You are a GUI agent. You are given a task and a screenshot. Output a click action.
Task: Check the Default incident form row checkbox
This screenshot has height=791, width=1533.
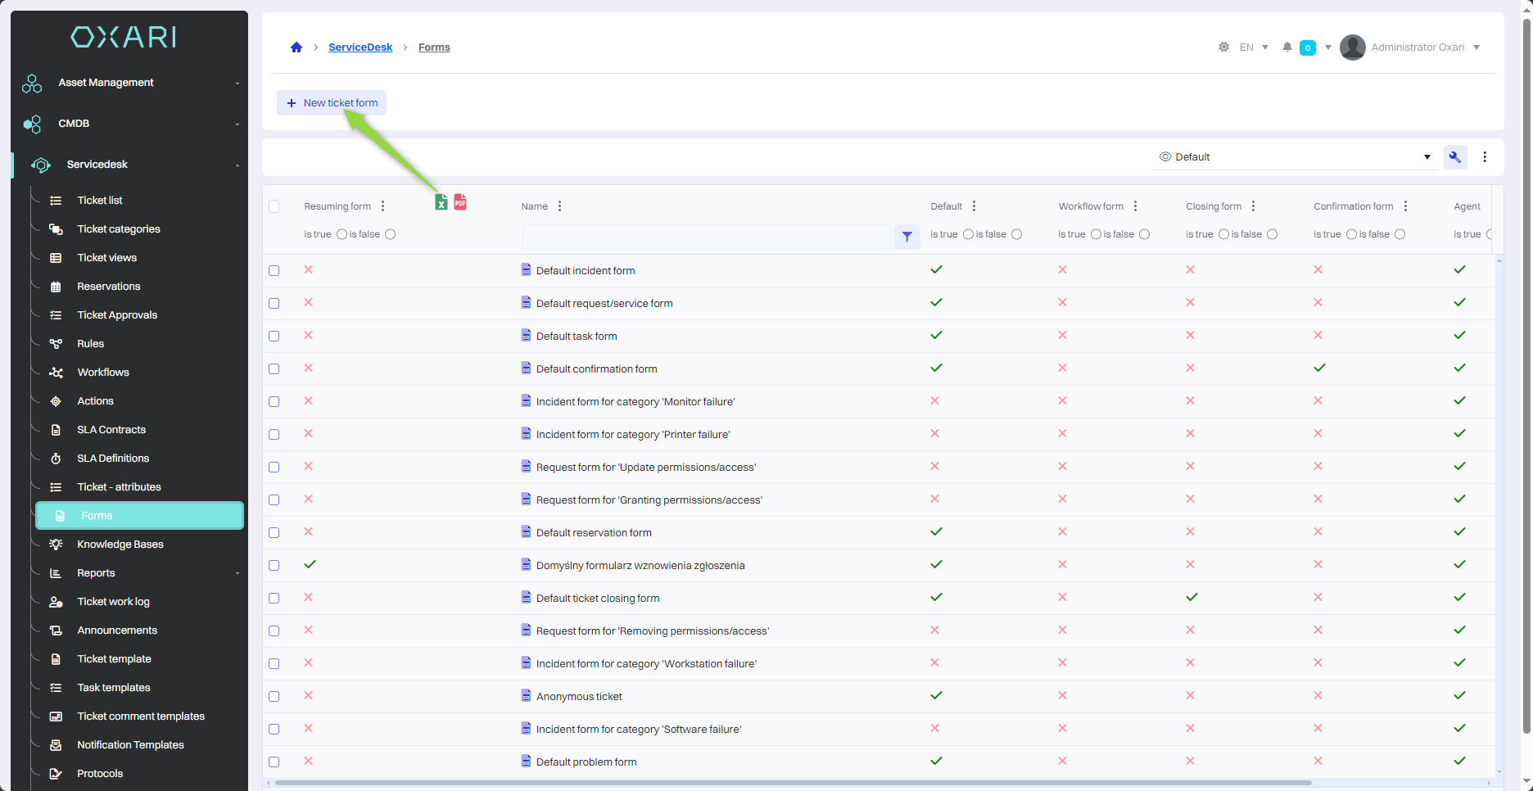[x=274, y=271]
